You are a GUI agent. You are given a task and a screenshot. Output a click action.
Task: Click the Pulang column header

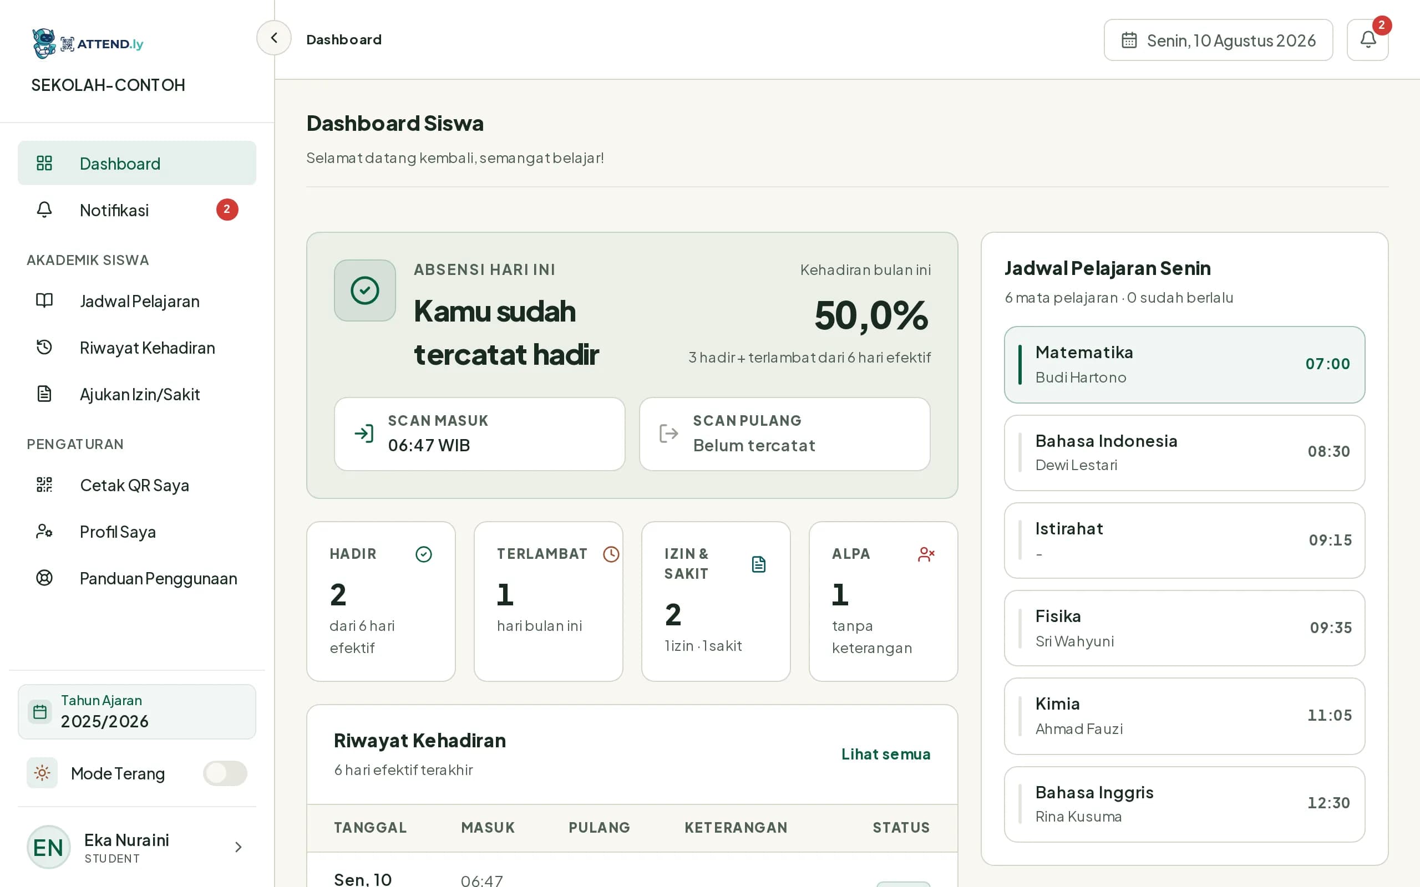pos(599,827)
